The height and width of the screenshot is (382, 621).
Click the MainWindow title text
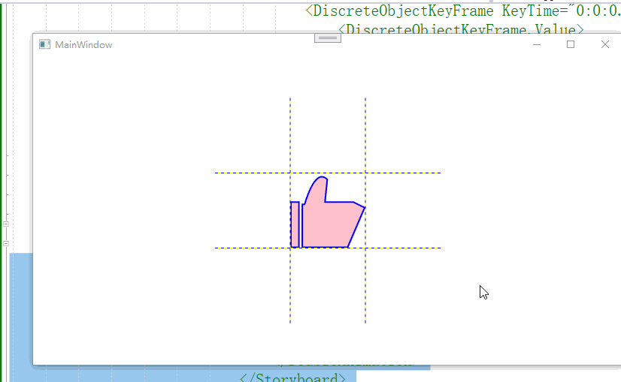click(x=83, y=45)
